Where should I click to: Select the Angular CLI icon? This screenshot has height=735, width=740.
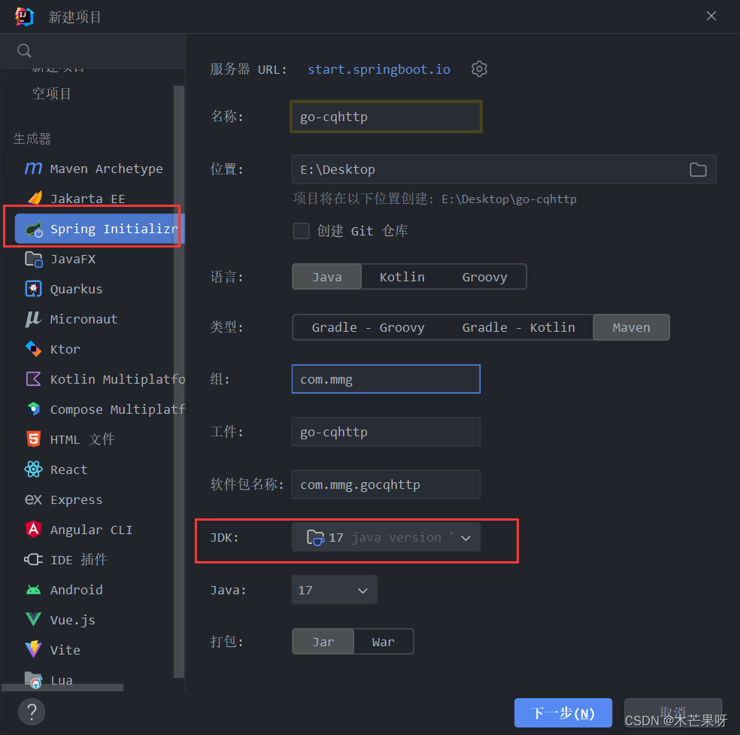(33, 529)
